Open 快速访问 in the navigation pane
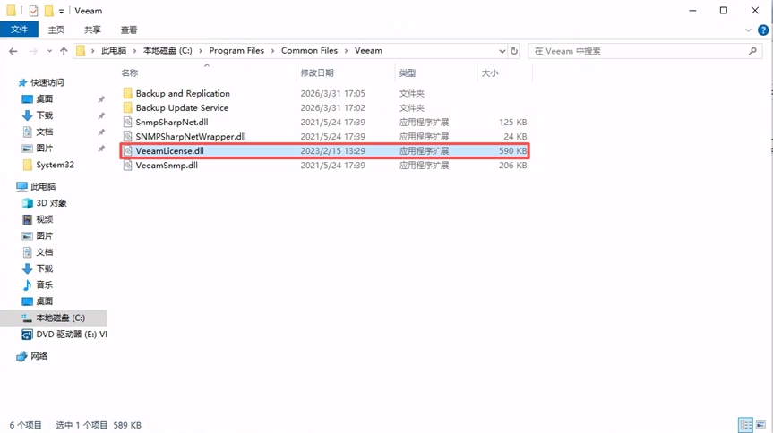The image size is (773, 433). 47,82
